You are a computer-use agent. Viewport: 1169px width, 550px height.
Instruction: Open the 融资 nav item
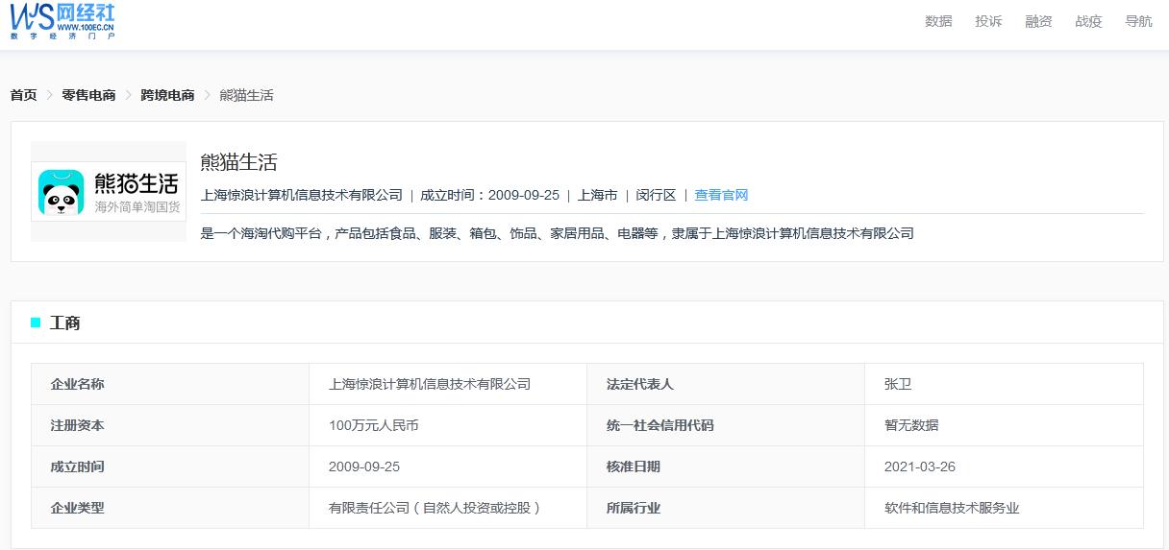point(1037,21)
